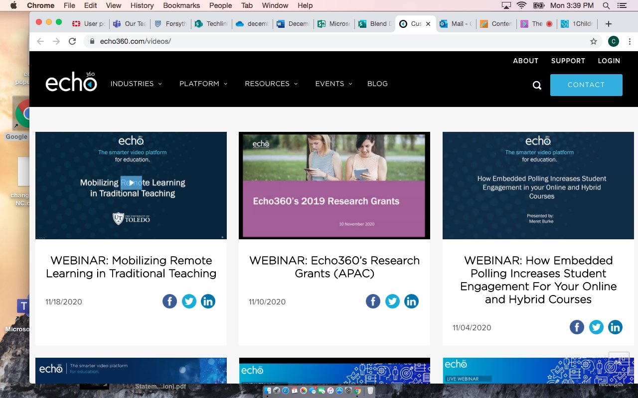Share Embedded Polling webinar on LinkedIn
The height and width of the screenshot is (398, 638).
(615, 327)
